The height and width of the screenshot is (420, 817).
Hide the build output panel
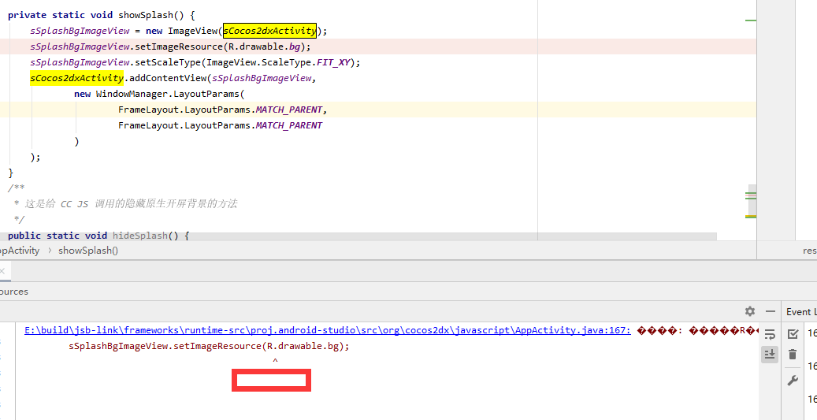tap(771, 311)
